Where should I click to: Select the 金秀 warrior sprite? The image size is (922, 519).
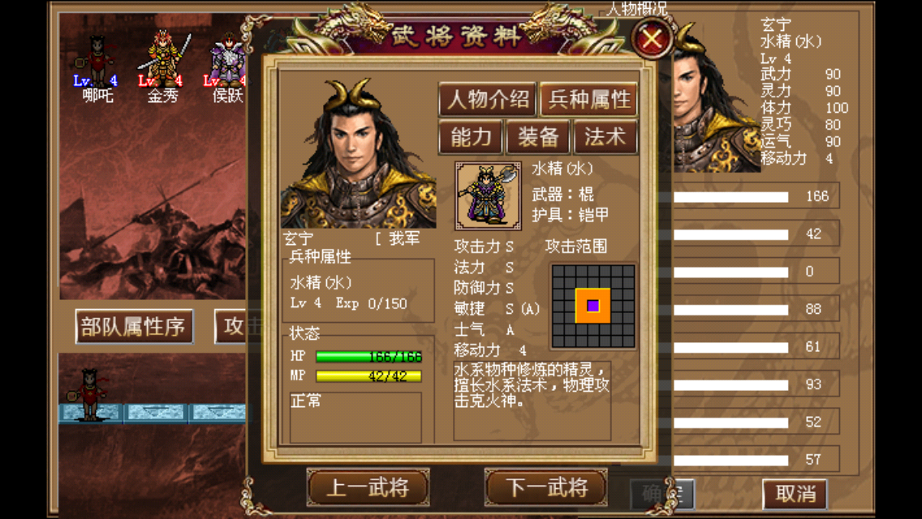click(163, 58)
